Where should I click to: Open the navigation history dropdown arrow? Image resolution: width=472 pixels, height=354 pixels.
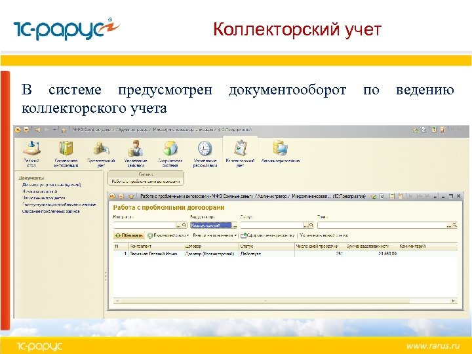[x=54, y=130]
